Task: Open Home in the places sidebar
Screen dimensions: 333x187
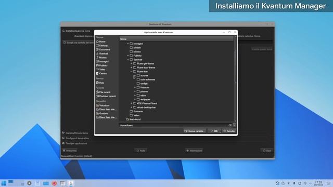Action: (x=100, y=42)
